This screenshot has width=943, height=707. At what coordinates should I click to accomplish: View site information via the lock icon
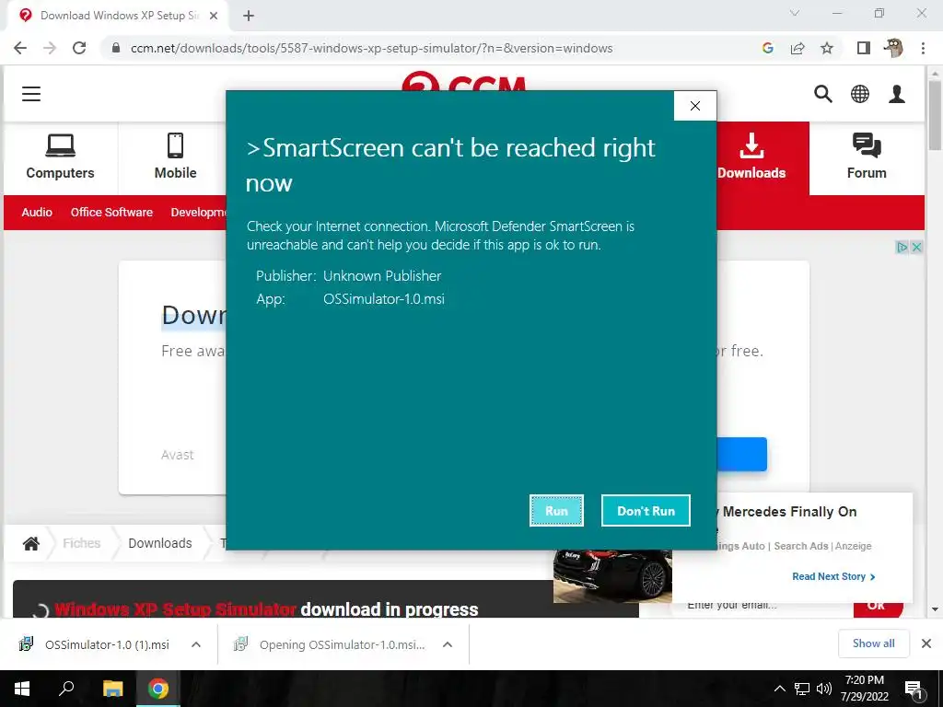click(x=116, y=48)
